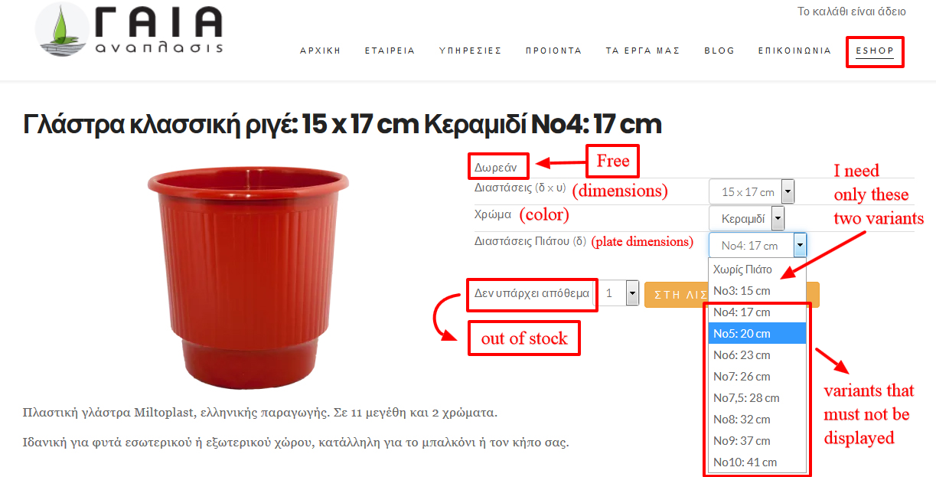Open the ΑΡΧΙΚΗ menu item
Screen dimensions: 936x477
click(321, 51)
